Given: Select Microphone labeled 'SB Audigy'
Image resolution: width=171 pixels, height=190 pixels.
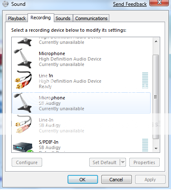Looking at the screenshot, I should (81, 103).
